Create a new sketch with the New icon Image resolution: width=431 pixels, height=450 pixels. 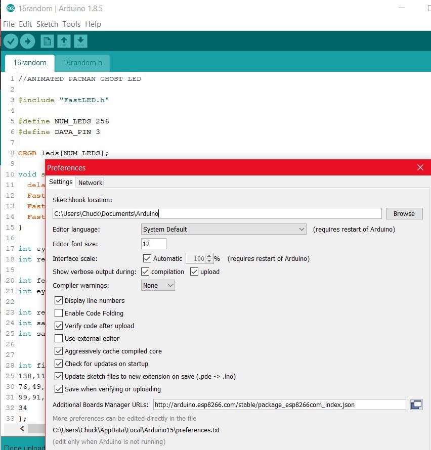click(x=47, y=41)
